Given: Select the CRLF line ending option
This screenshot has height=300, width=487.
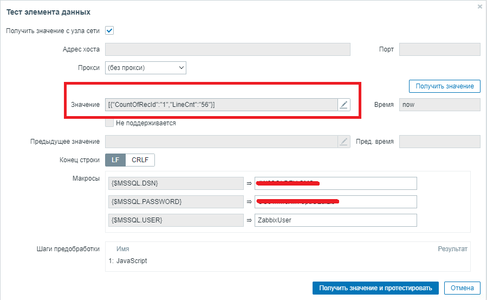Looking at the screenshot, I should [x=140, y=160].
